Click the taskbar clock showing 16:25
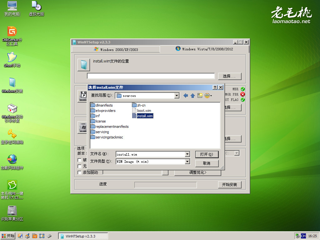The height and width of the screenshot is (240, 320). pyautogui.click(x=312, y=236)
